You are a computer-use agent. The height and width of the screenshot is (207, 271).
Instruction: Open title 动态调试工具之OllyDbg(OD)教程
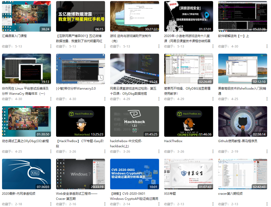click(25, 141)
